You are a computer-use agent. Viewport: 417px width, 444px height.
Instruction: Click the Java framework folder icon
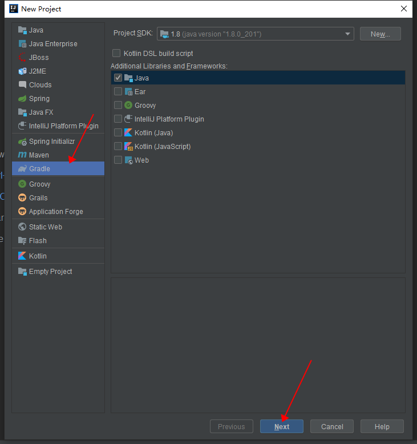pos(128,78)
